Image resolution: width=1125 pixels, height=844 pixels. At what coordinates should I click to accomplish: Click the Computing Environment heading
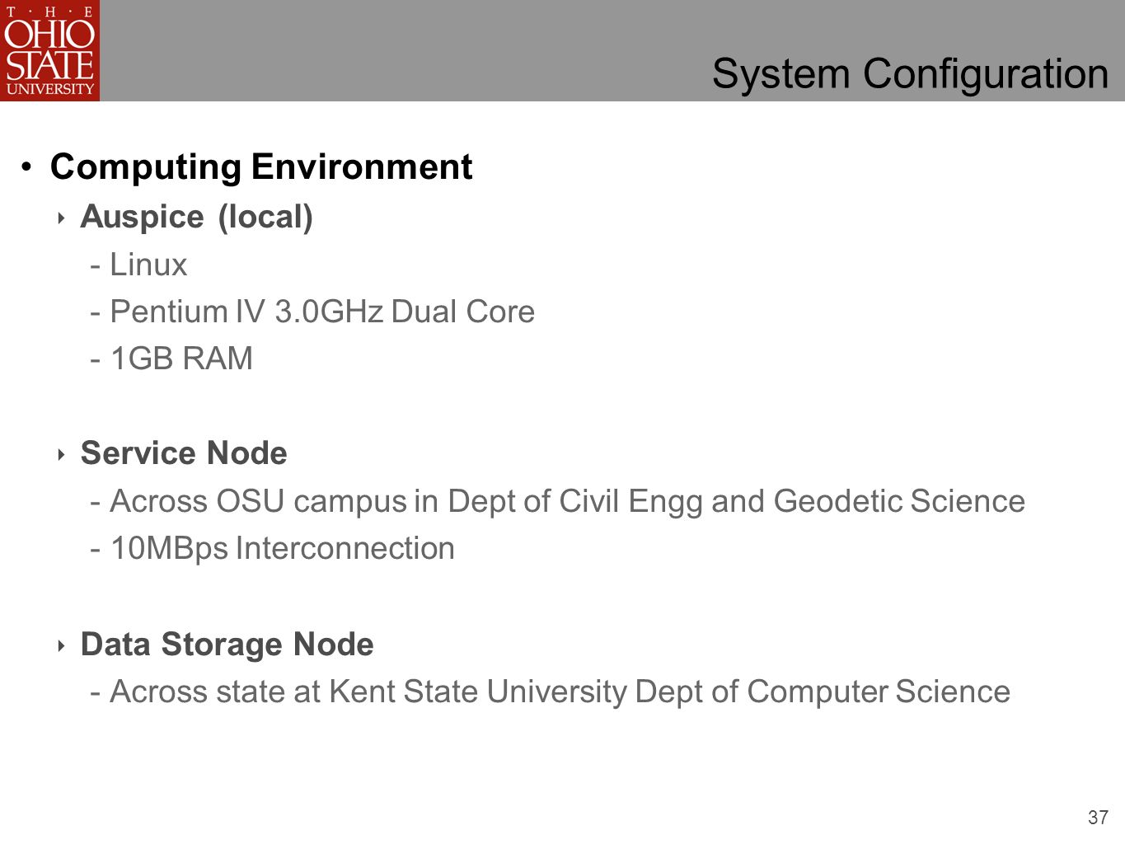click(261, 166)
